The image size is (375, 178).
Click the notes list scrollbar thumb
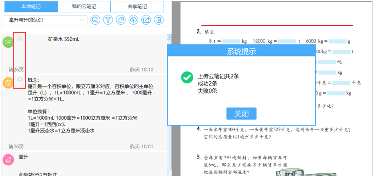coord(169,105)
